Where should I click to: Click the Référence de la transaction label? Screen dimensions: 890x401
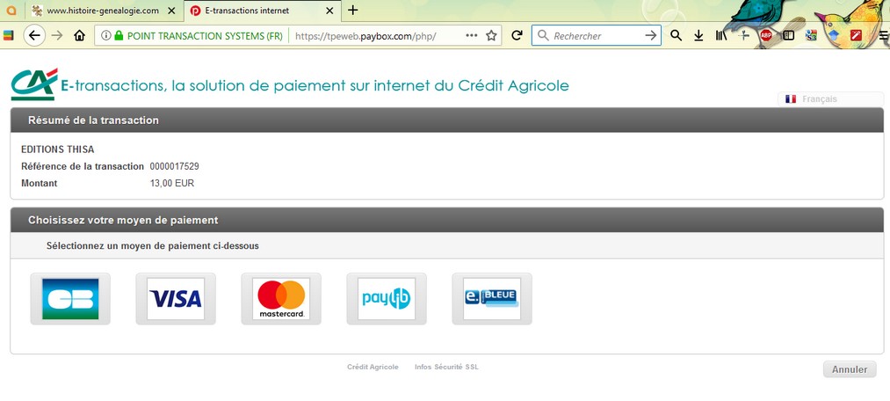click(x=83, y=166)
